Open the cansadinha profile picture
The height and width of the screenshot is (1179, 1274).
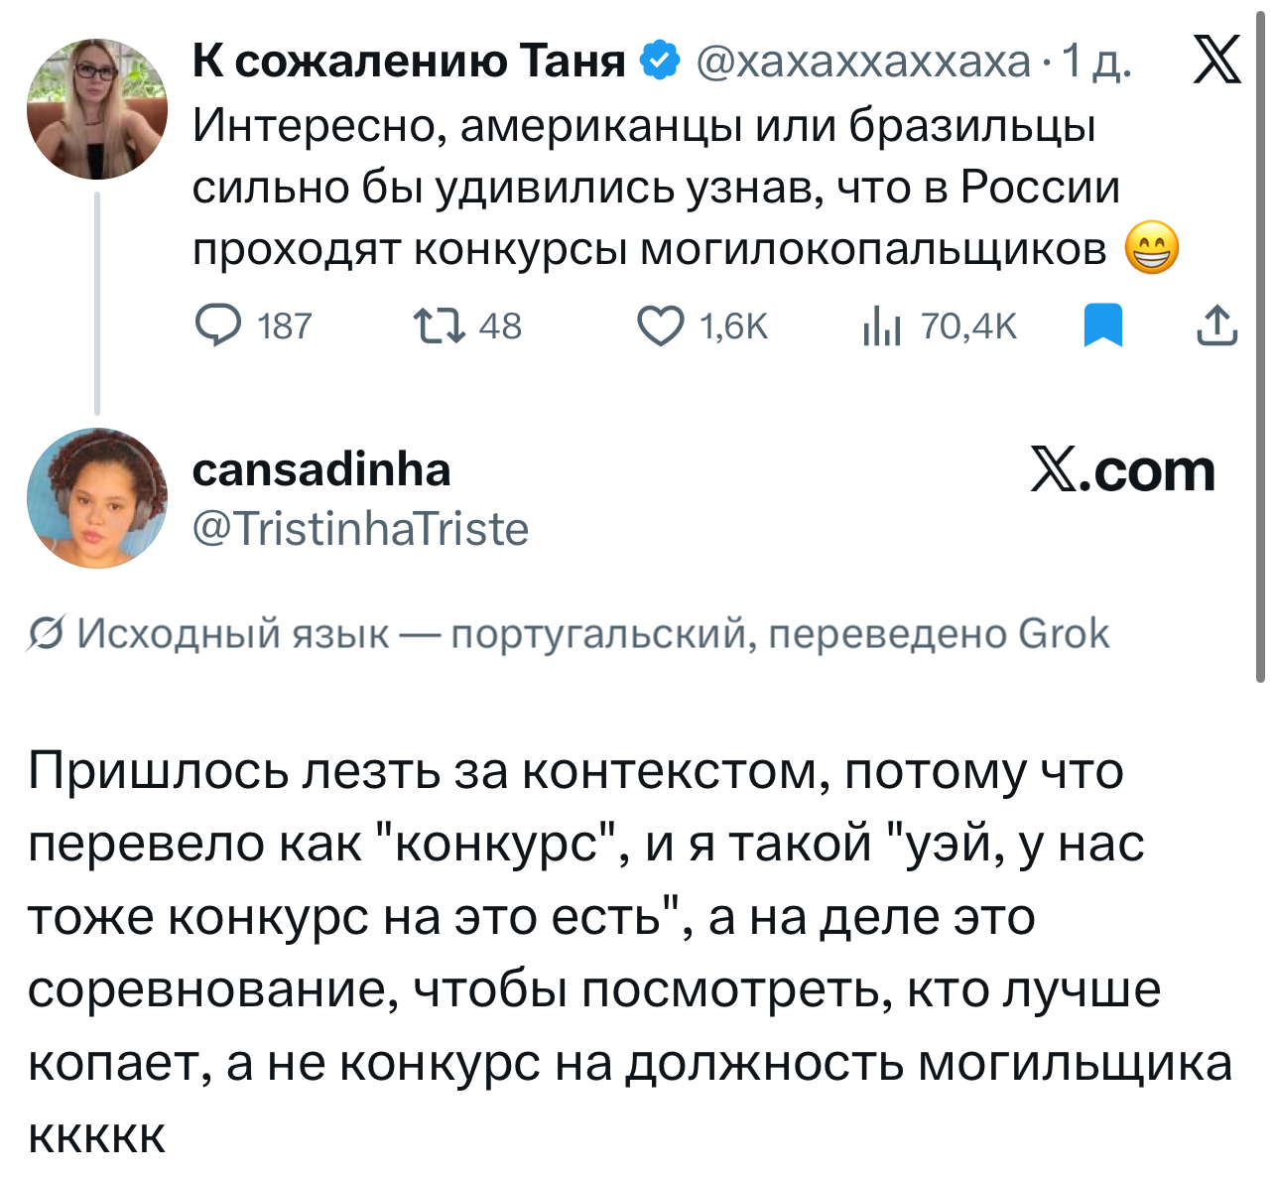coord(97,498)
